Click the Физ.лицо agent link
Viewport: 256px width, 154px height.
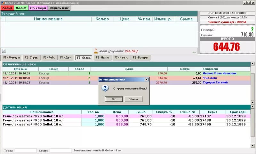point(132,51)
